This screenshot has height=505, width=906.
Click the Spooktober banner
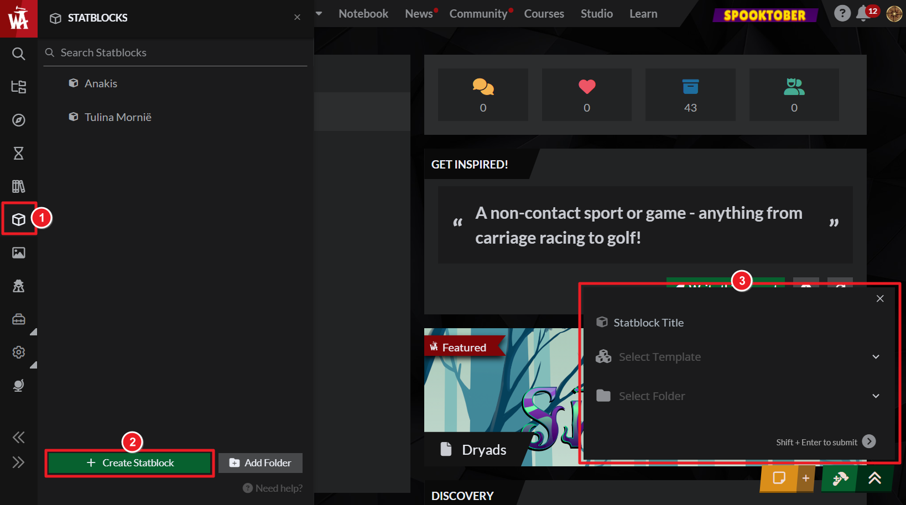pyautogui.click(x=765, y=15)
